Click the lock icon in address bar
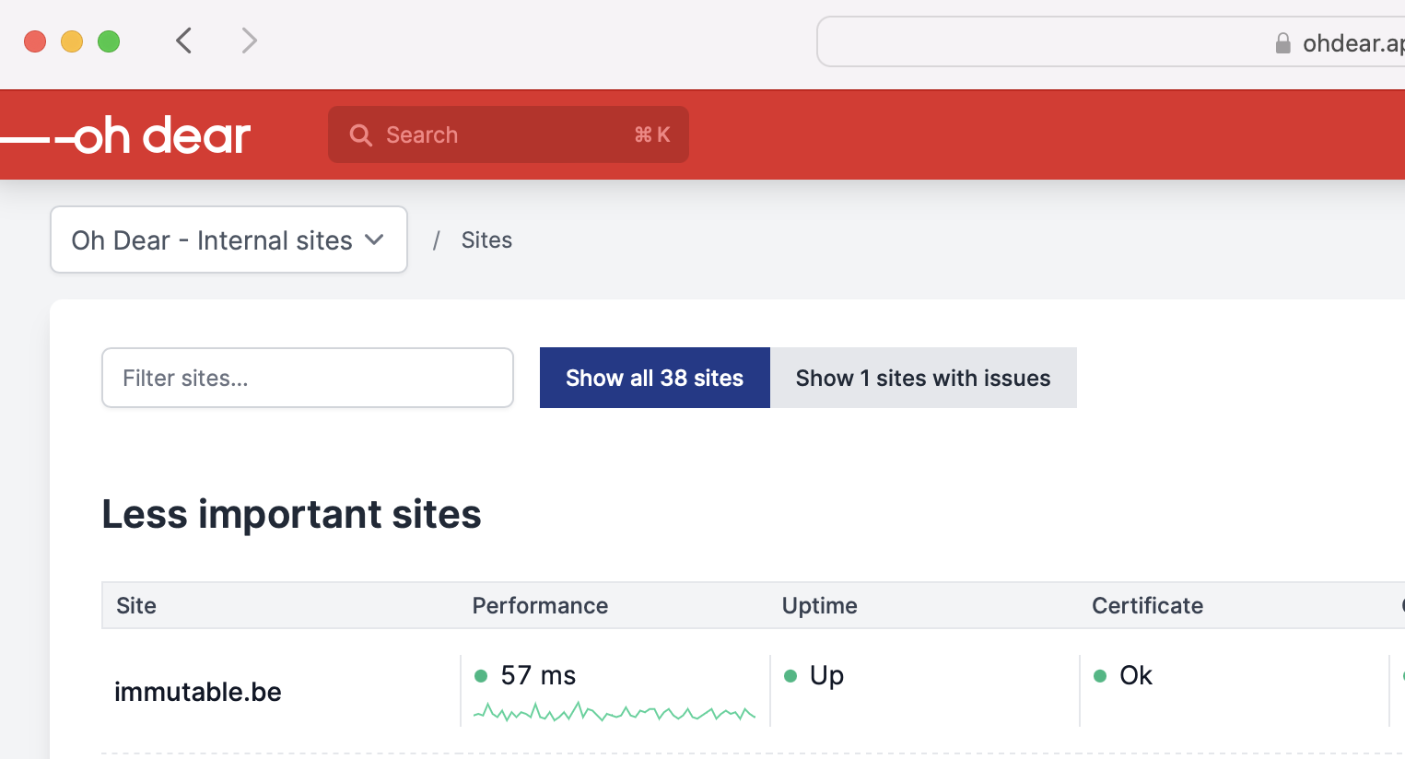 tap(1282, 43)
